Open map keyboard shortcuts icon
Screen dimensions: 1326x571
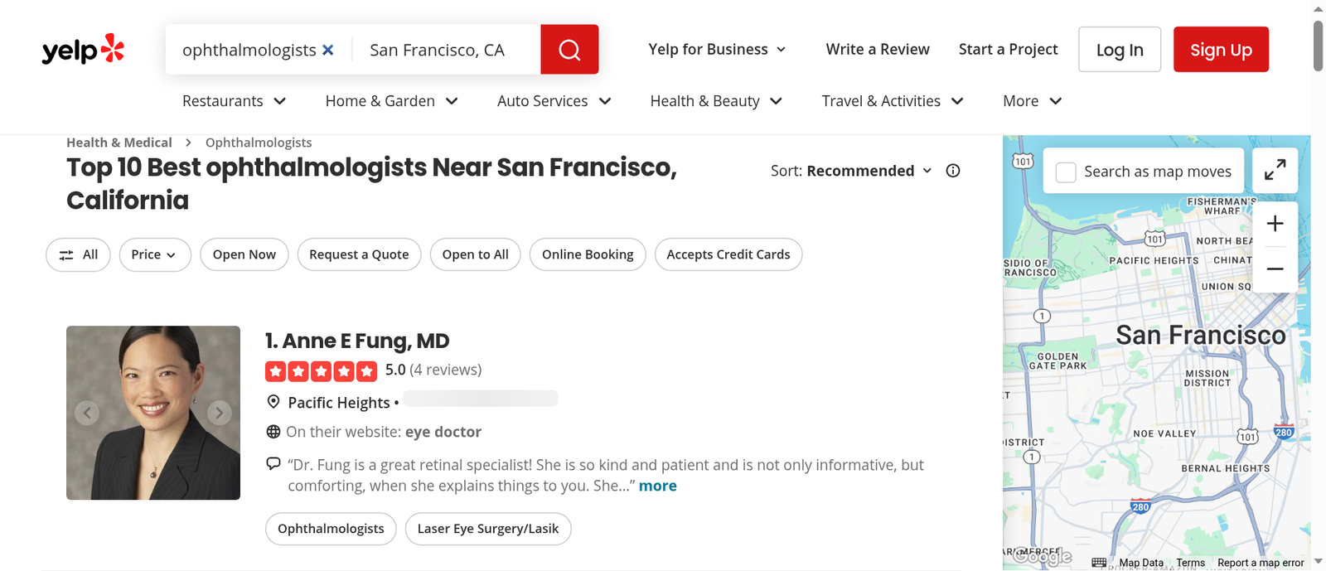tap(1099, 563)
